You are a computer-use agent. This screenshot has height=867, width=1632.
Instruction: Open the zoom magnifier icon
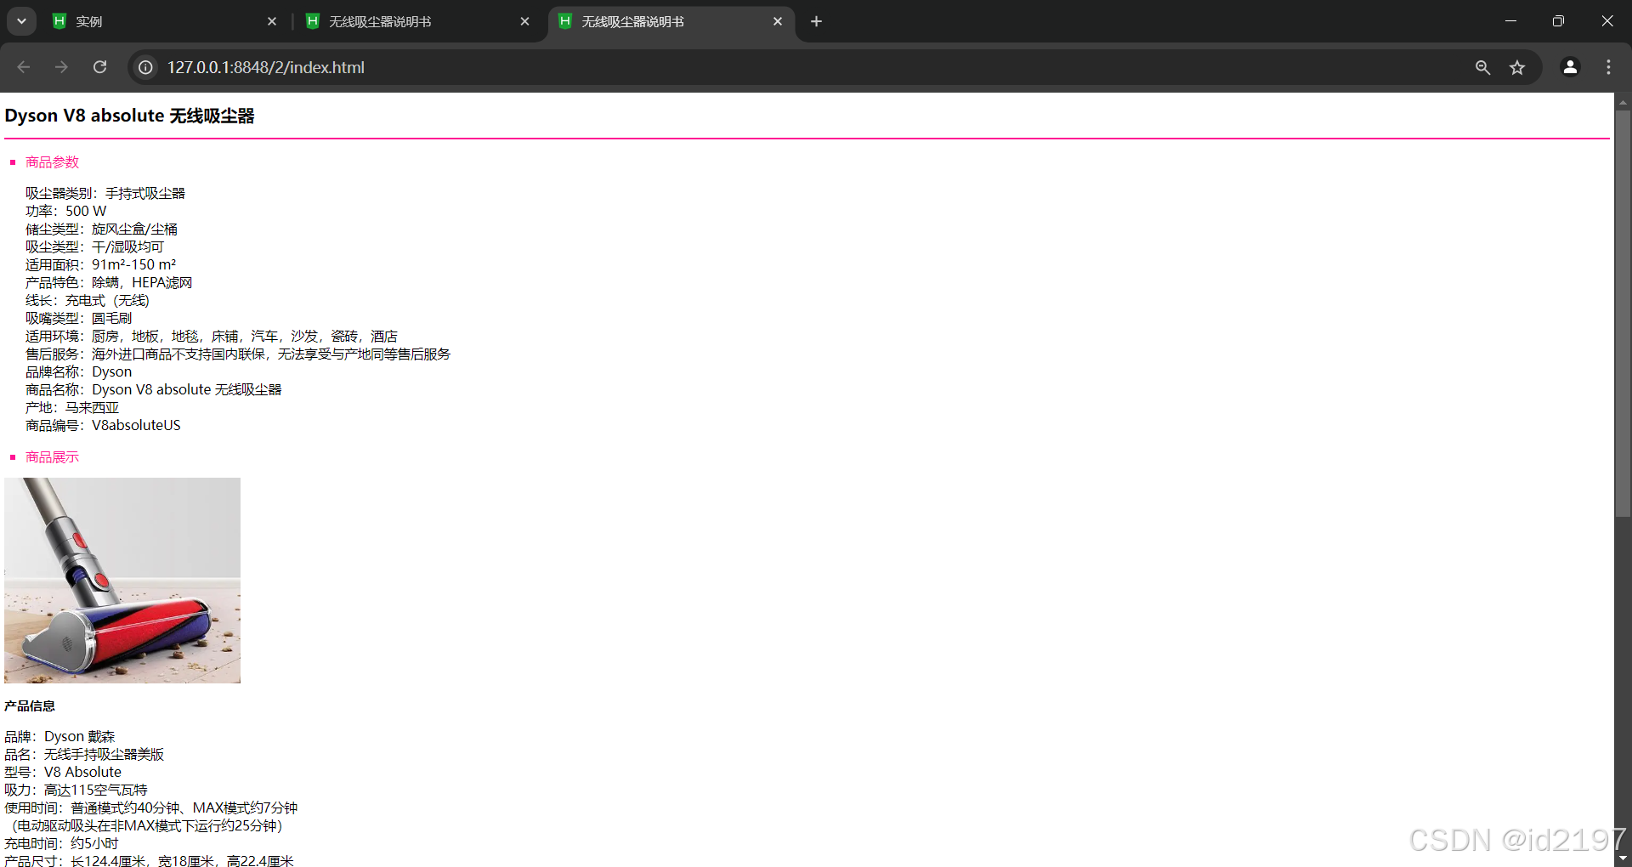click(x=1482, y=67)
